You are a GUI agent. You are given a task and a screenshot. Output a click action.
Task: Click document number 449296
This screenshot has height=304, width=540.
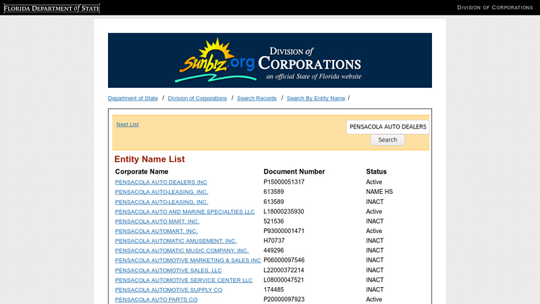274,250
